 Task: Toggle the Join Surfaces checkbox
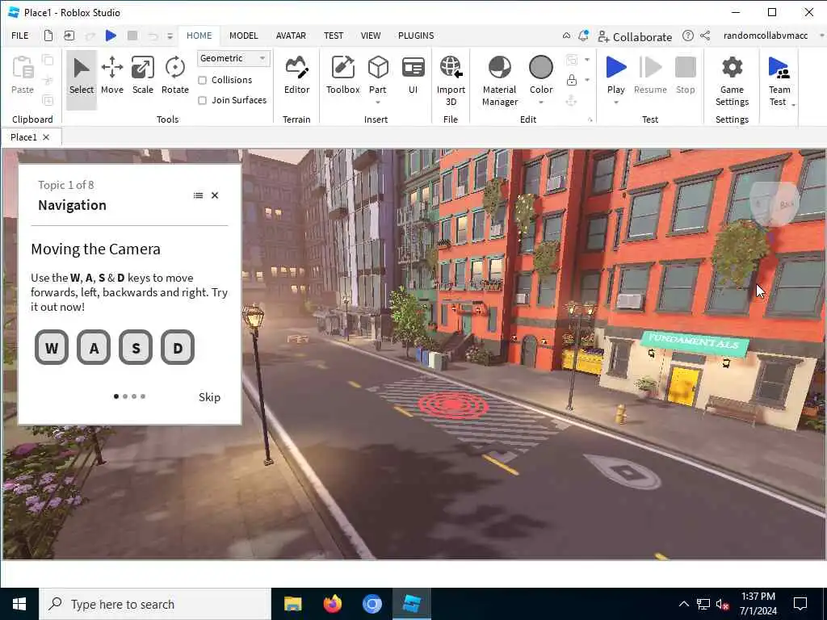coord(202,100)
